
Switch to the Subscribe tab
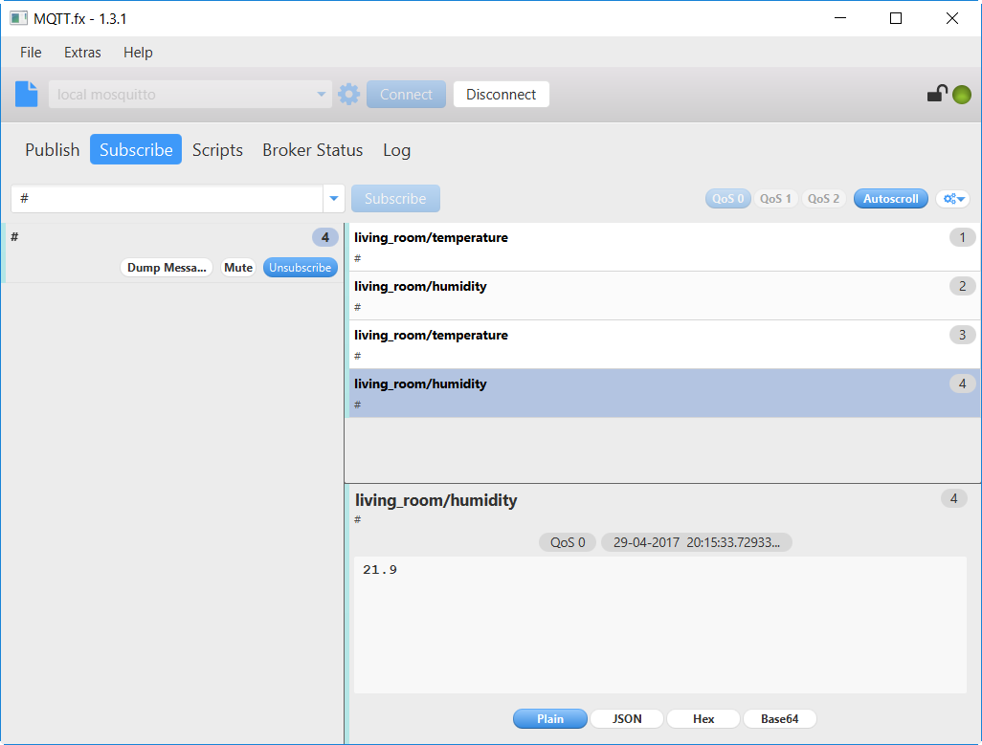click(x=136, y=149)
